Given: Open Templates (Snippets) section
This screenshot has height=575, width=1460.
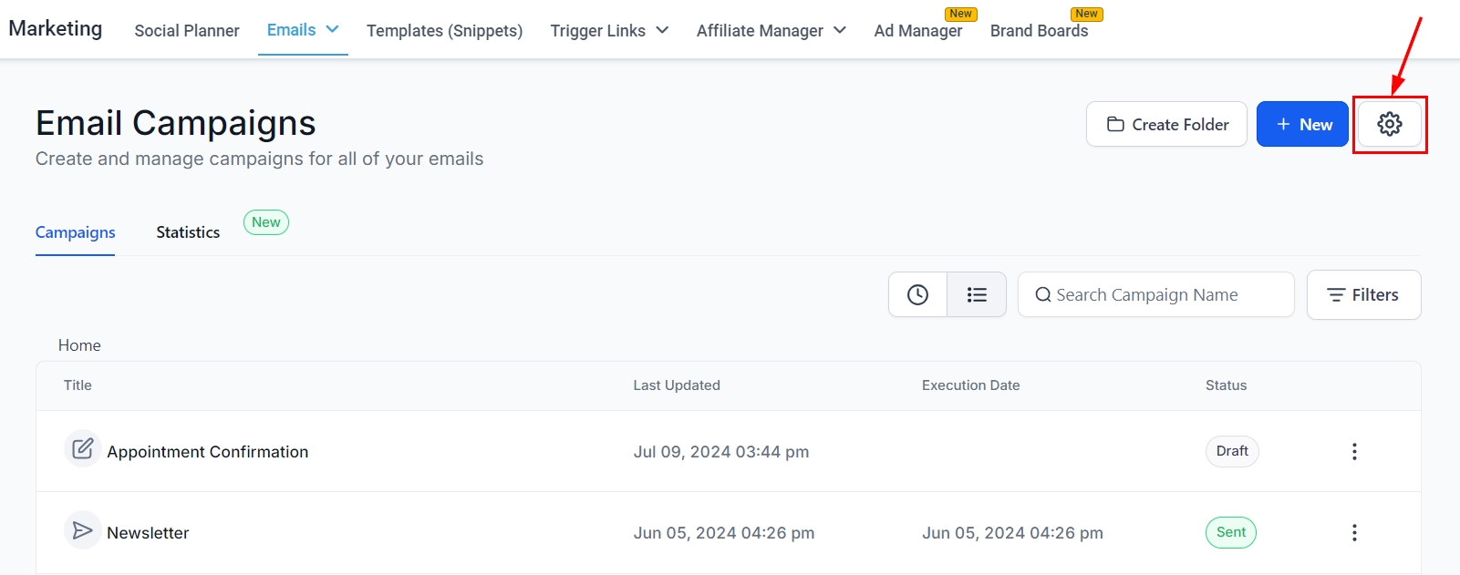Looking at the screenshot, I should [444, 31].
